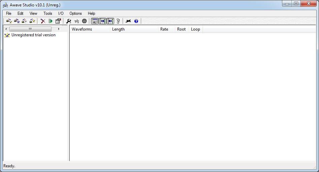Click the star icon beside Unregistered trial version
This screenshot has height=172, width=319.
(x=7, y=35)
